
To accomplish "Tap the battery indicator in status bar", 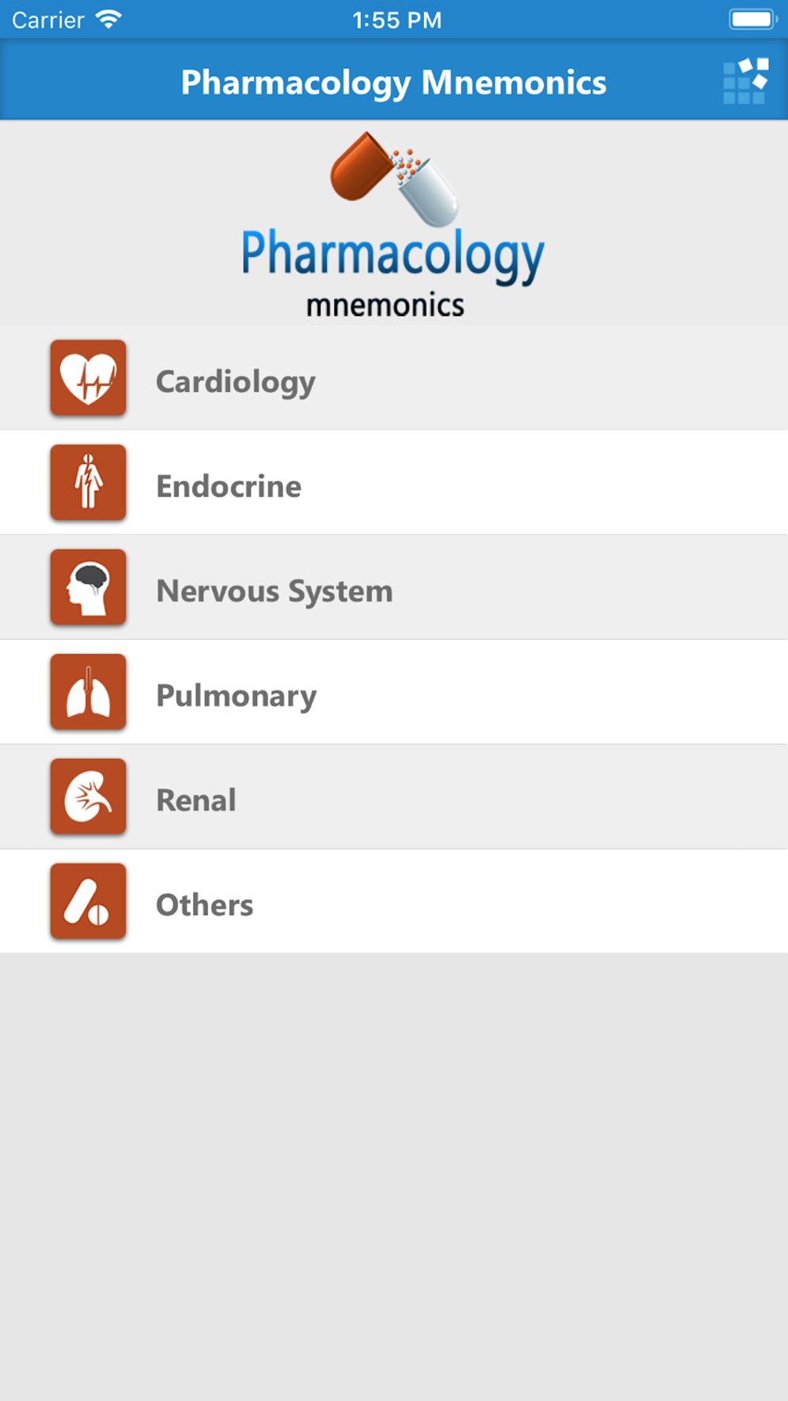I will coord(753,19).
